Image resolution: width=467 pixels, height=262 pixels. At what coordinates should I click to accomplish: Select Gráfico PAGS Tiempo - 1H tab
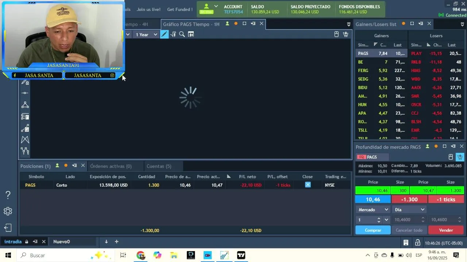191,24
